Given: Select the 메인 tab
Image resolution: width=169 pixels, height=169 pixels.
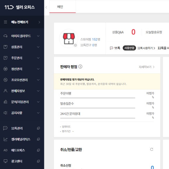Looking at the screenshot, I should [x=63, y=7].
